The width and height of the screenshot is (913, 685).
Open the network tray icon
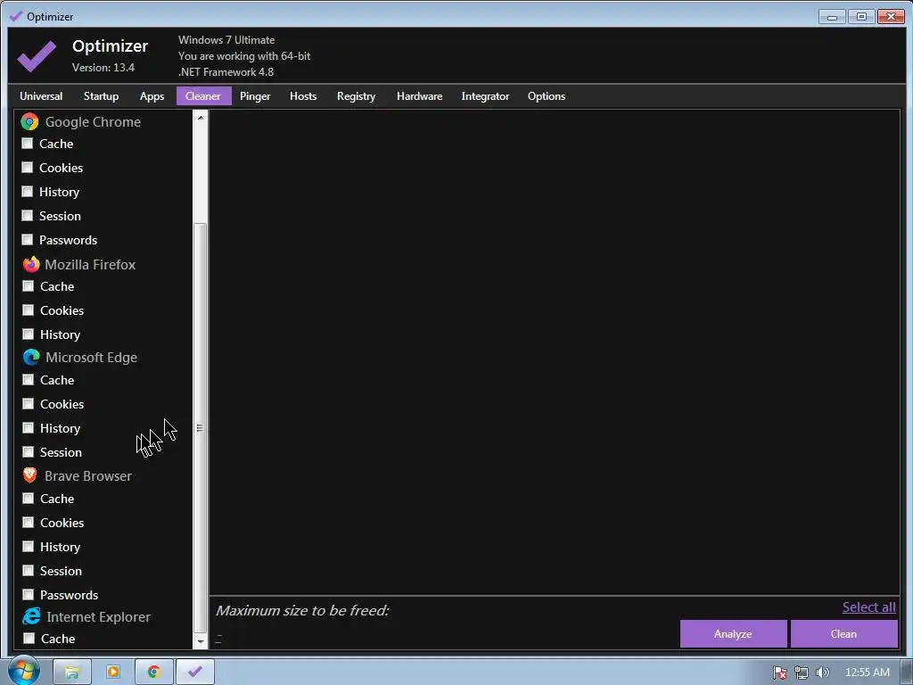(802, 673)
